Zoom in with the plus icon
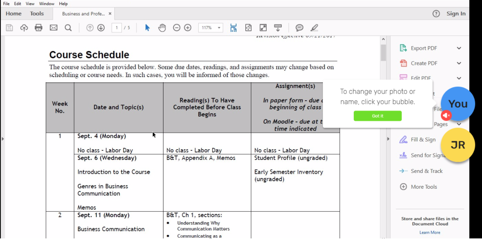 click(x=188, y=28)
